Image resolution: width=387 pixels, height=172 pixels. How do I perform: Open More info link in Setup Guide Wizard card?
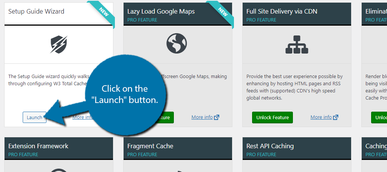[82, 117]
